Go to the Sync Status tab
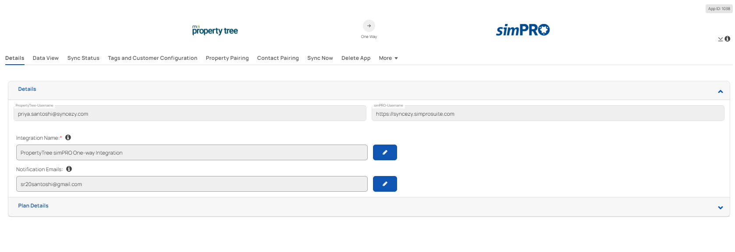 pyautogui.click(x=83, y=58)
